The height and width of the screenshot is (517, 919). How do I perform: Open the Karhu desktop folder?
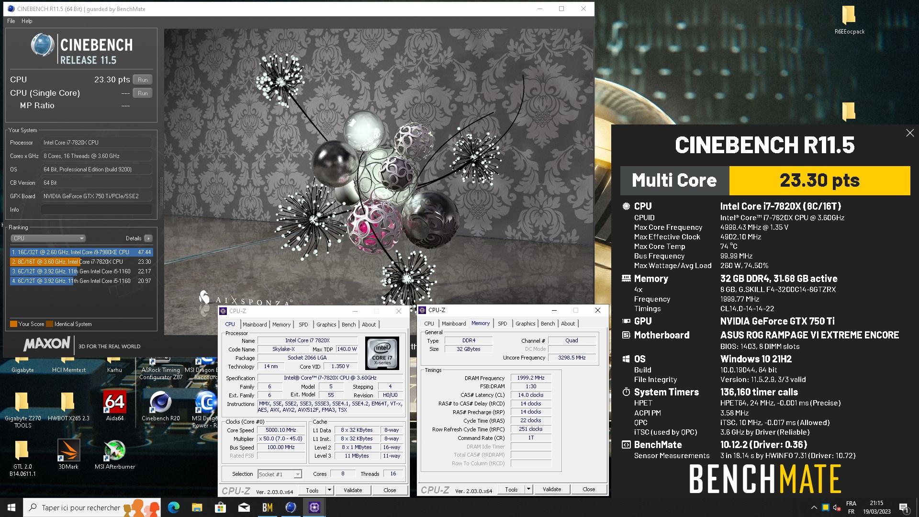[114, 365]
